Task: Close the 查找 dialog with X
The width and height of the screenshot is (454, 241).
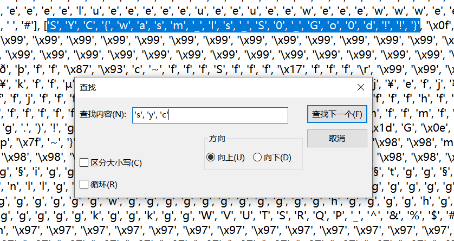Action: [361, 87]
